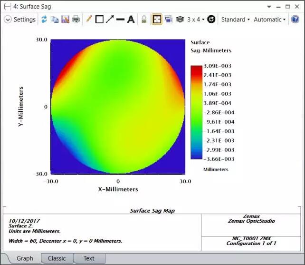
Task: Open the Automatic dropdown menu
Action: pyautogui.click(x=269, y=20)
